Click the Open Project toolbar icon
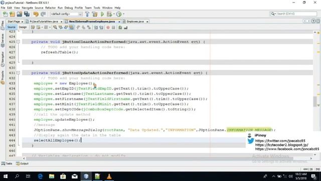Screen dimensions: 321x181 (x=20, y=14)
